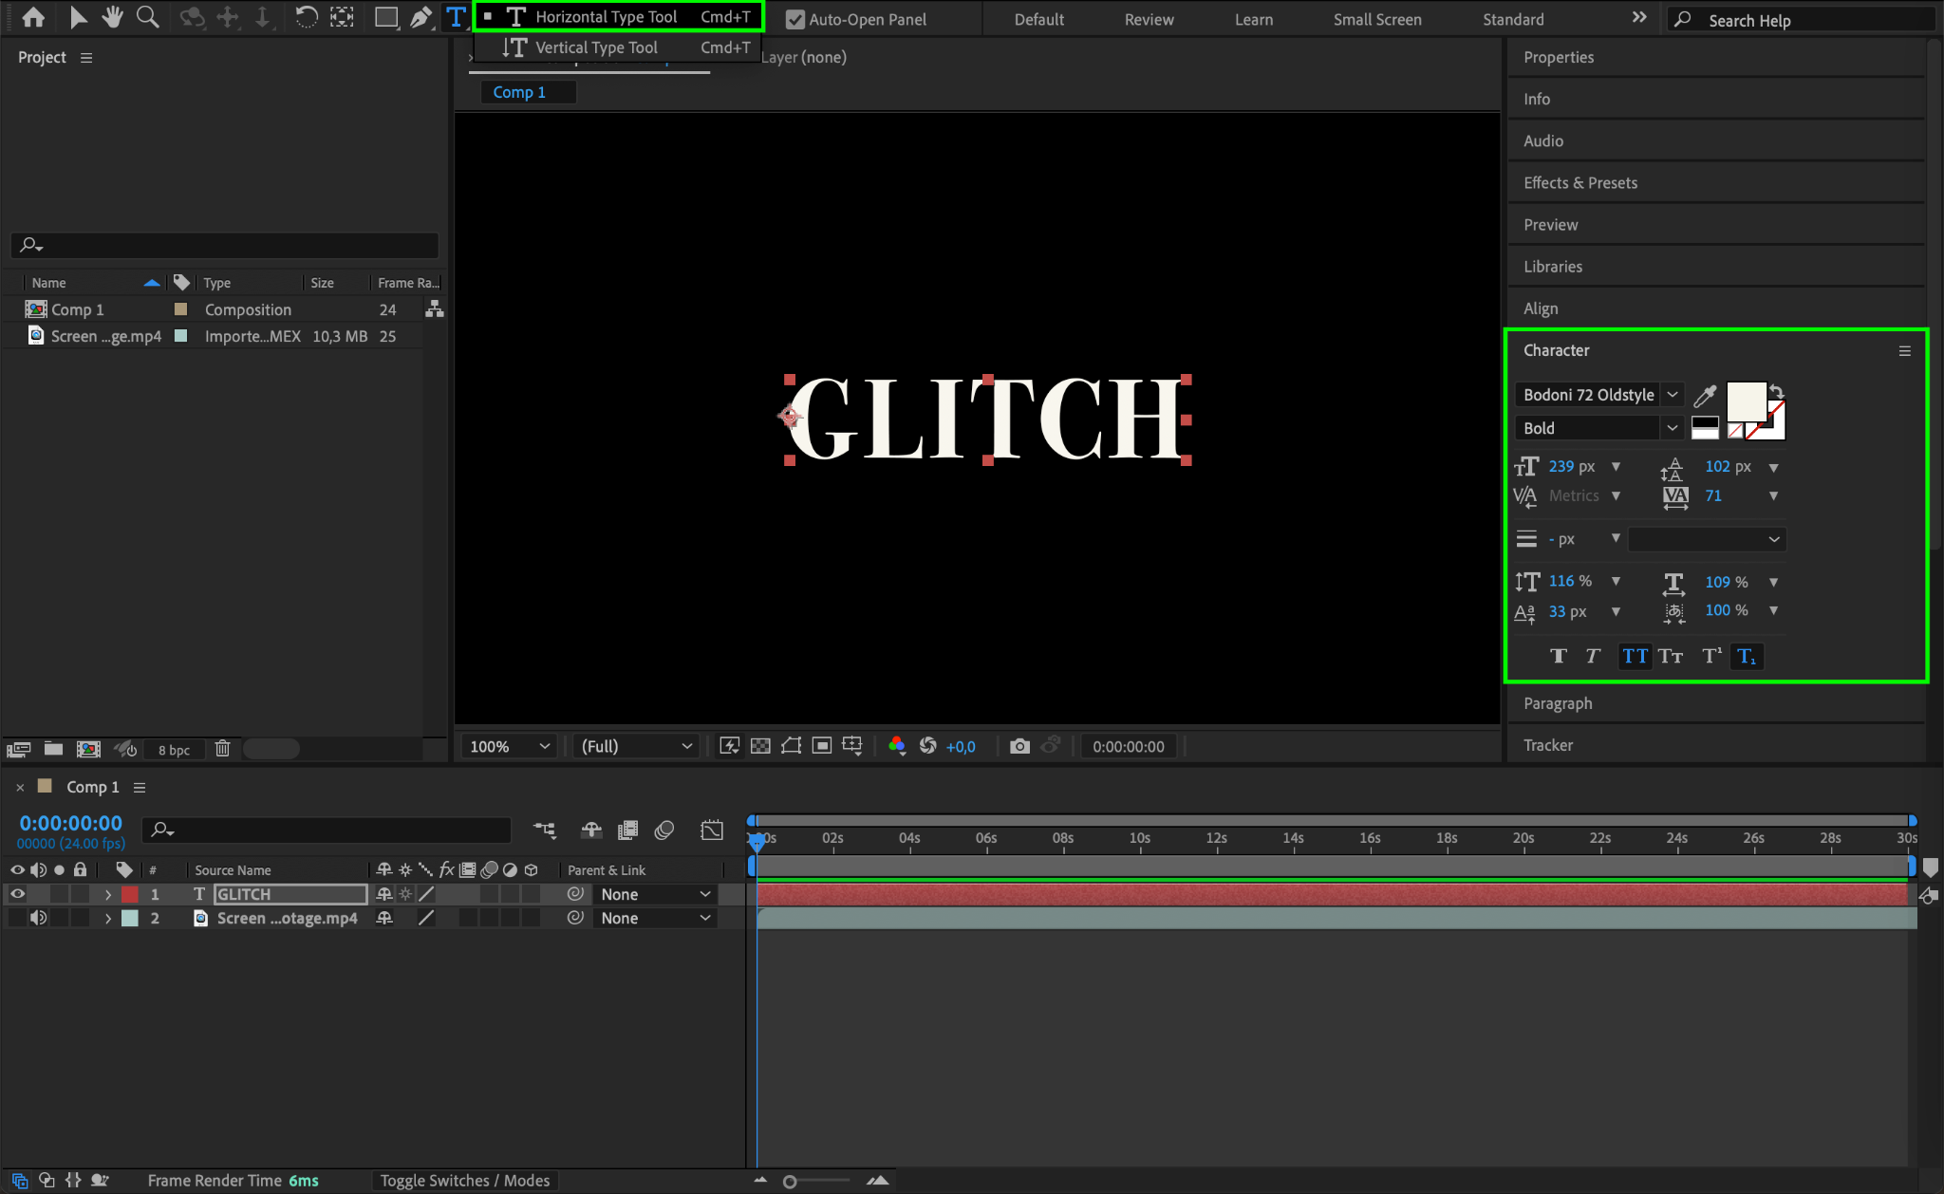This screenshot has width=1944, height=1194.
Task: Select the Pen tool
Action: pos(421,17)
